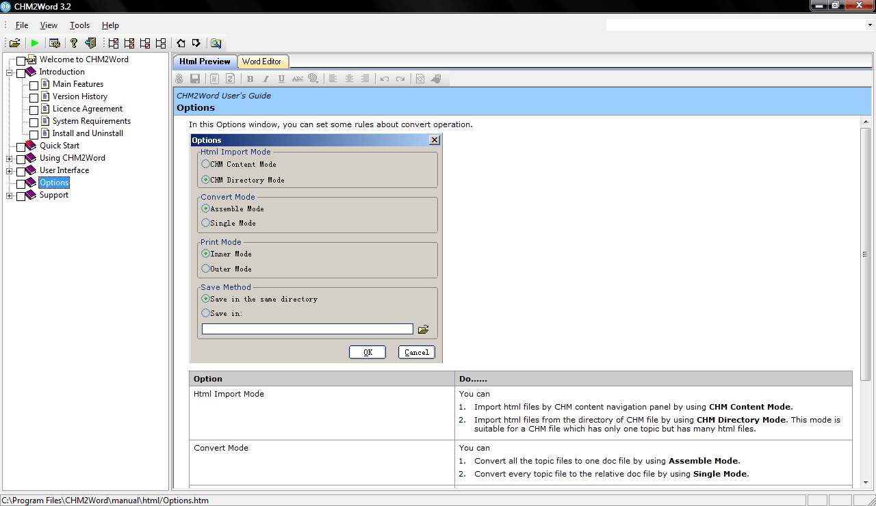Viewport: 876px width, 506px height.
Task: Click the yellow question mark help icon
Action: [x=74, y=43]
